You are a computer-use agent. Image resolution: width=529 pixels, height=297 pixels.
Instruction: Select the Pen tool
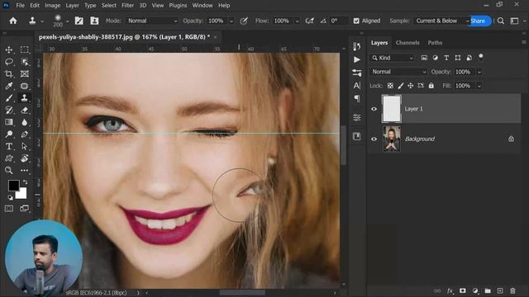click(24, 134)
